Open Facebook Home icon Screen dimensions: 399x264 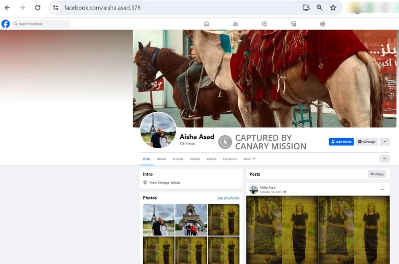[206, 24]
